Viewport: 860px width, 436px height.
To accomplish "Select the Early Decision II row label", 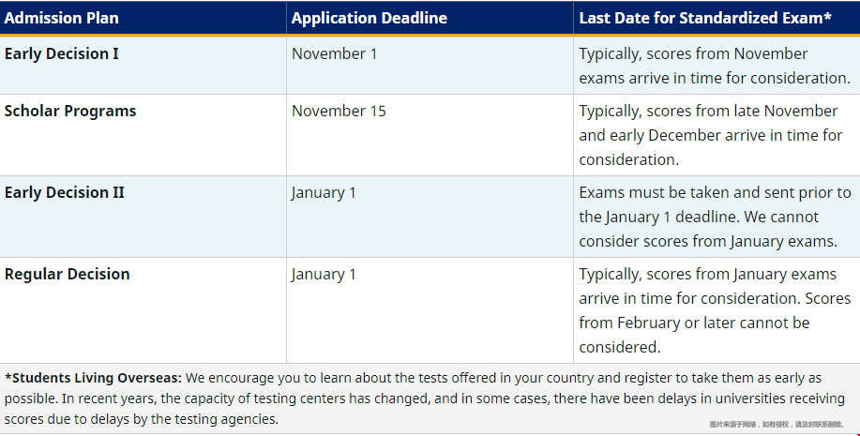I will [x=64, y=192].
